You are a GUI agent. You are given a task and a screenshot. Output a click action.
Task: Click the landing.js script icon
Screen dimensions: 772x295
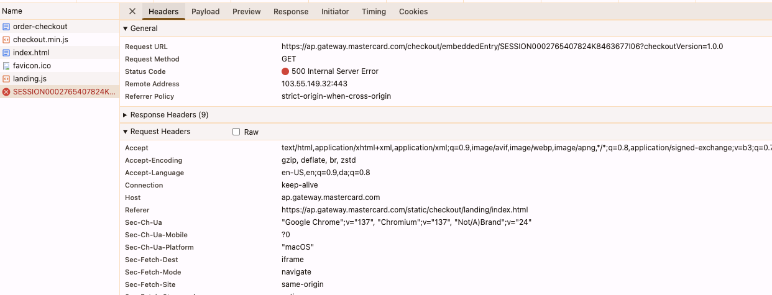(6, 79)
